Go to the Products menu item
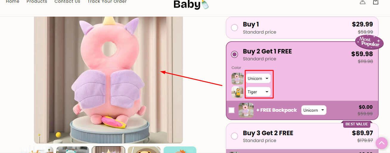Image resolution: width=390 pixels, height=153 pixels. pyautogui.click(x=37, y=1)
